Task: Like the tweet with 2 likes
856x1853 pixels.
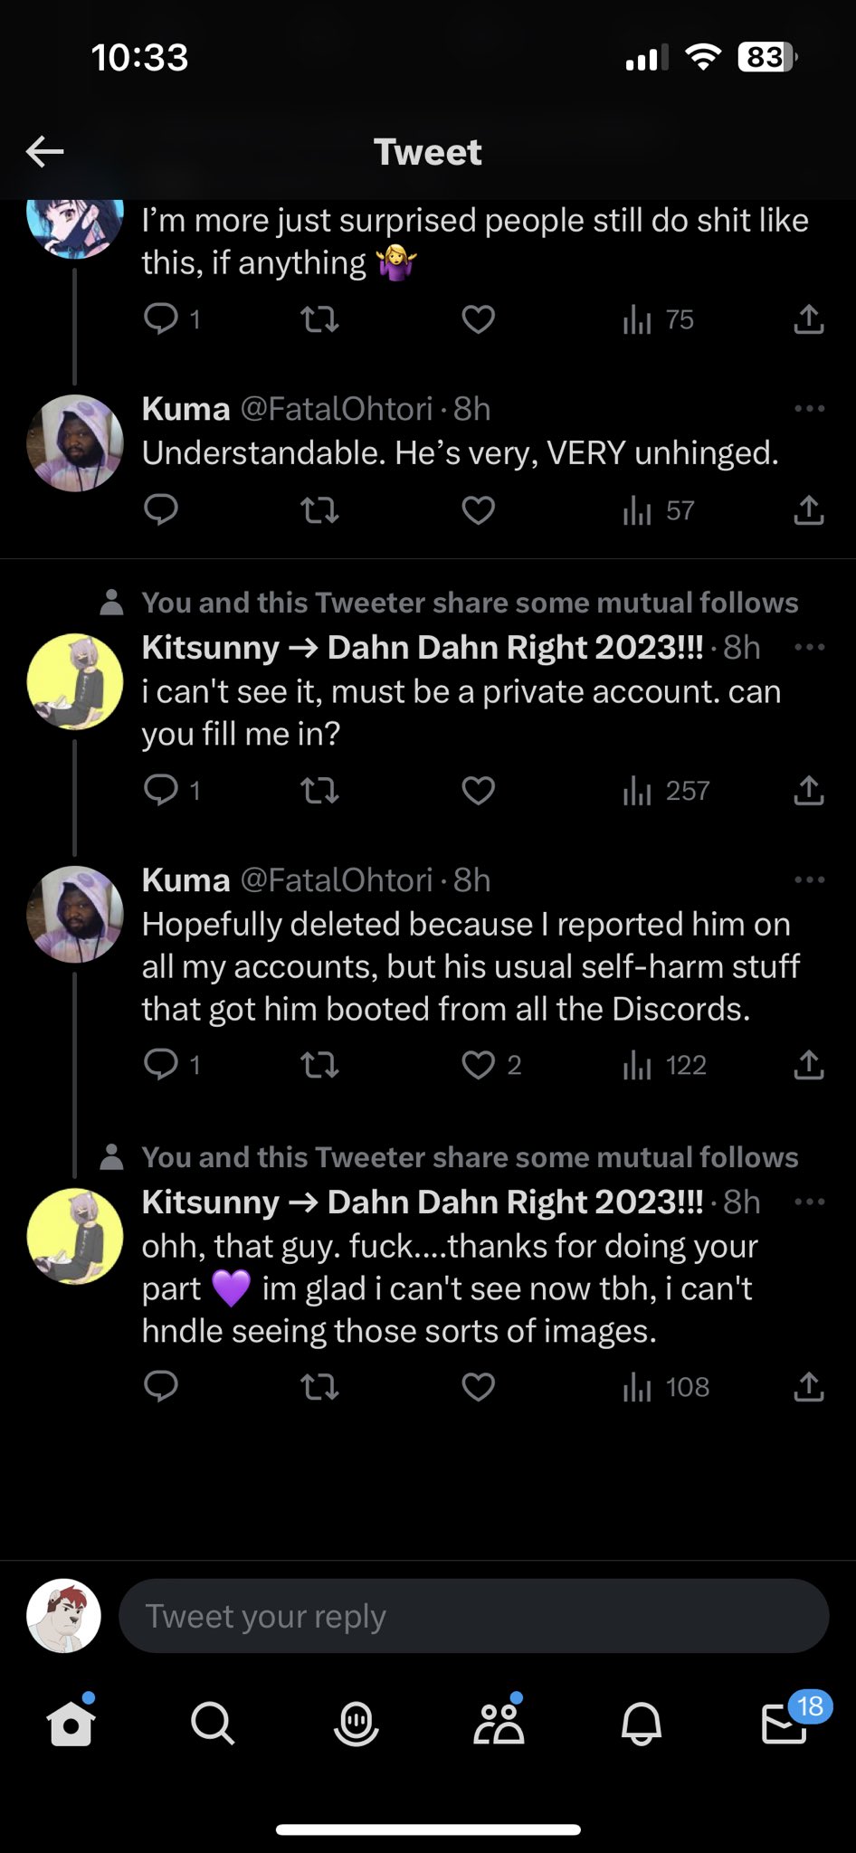Action: pos(479,1066)
